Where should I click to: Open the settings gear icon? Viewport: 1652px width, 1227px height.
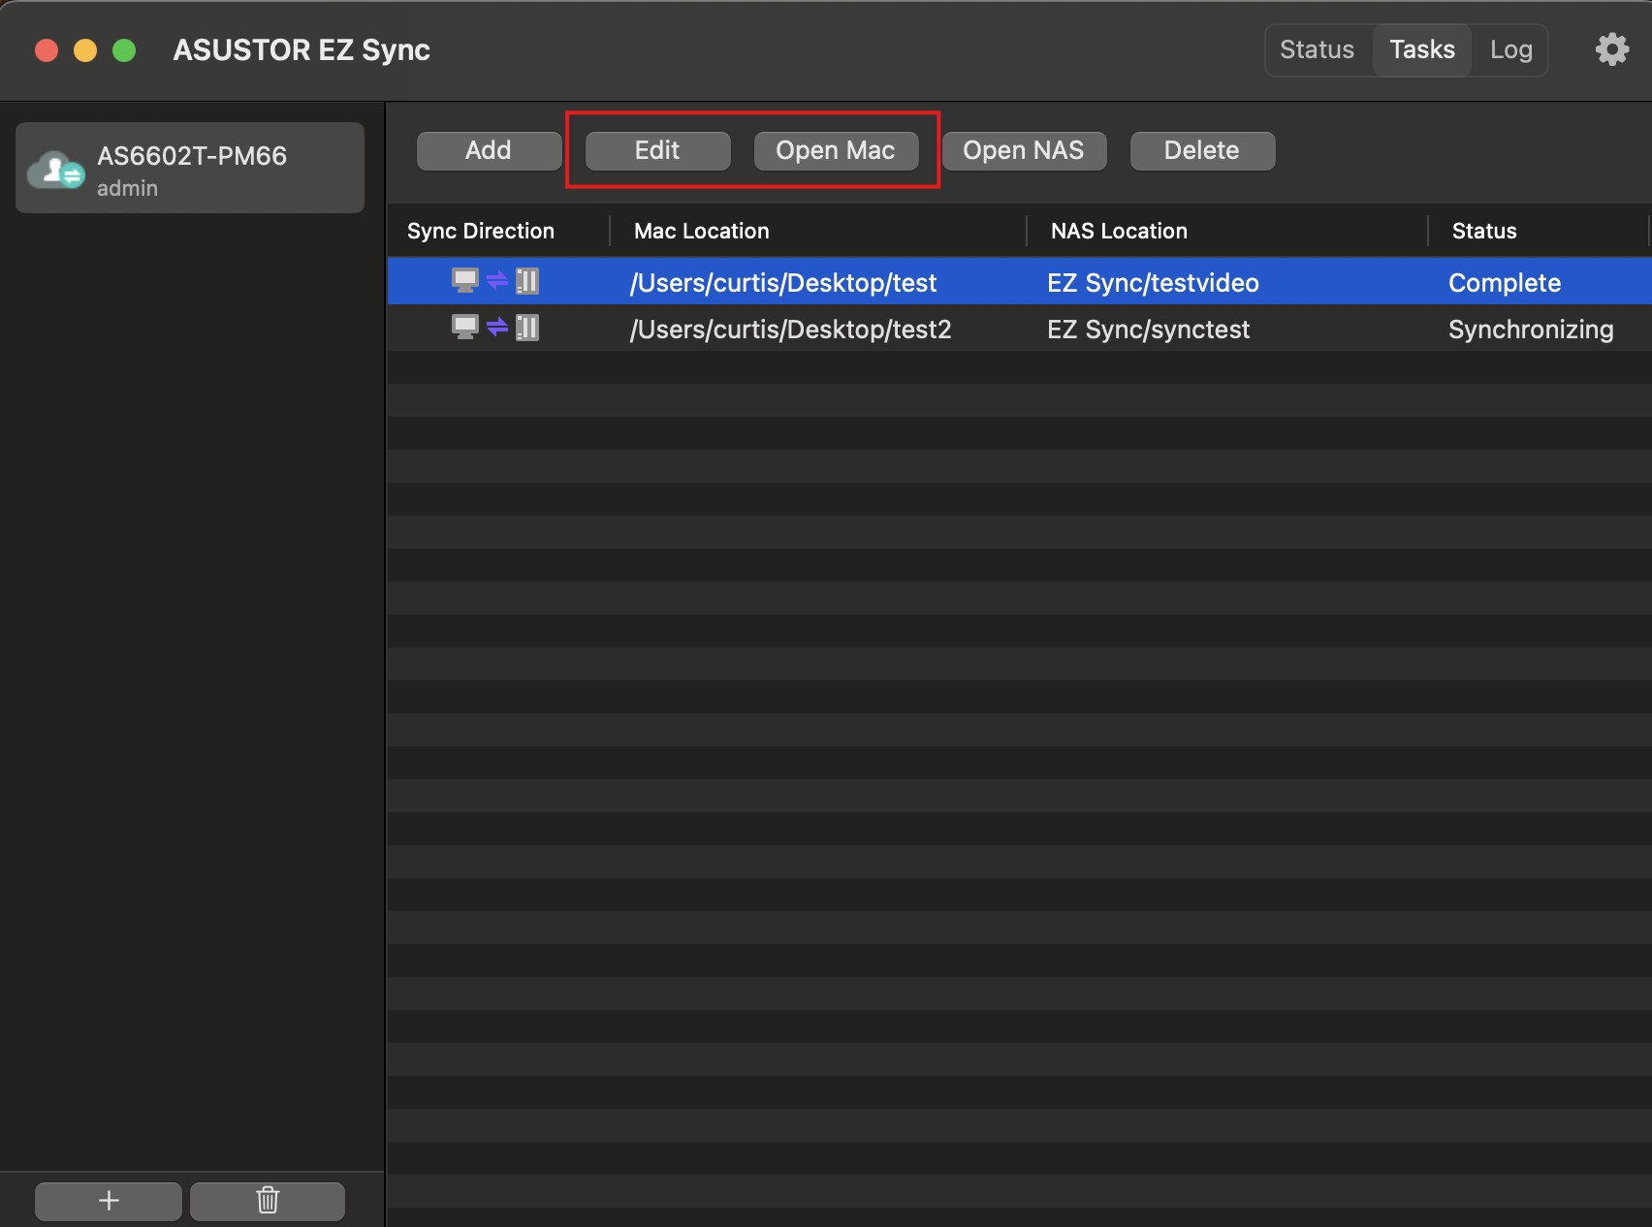click(x=1612, y=49)
